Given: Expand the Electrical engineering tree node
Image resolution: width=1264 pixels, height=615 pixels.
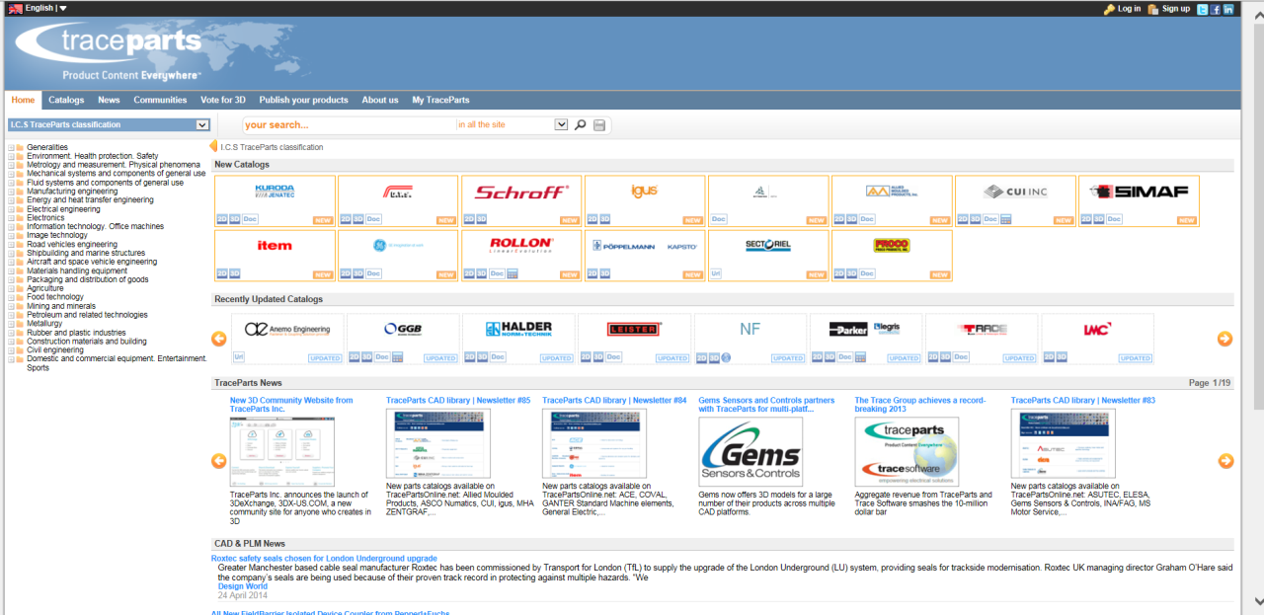Looking at the screenshot, I should coord(11,209).
